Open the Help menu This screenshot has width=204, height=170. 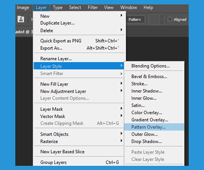pos(148,7)
